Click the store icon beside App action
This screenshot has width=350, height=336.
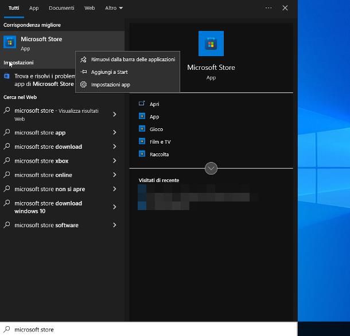142,116
